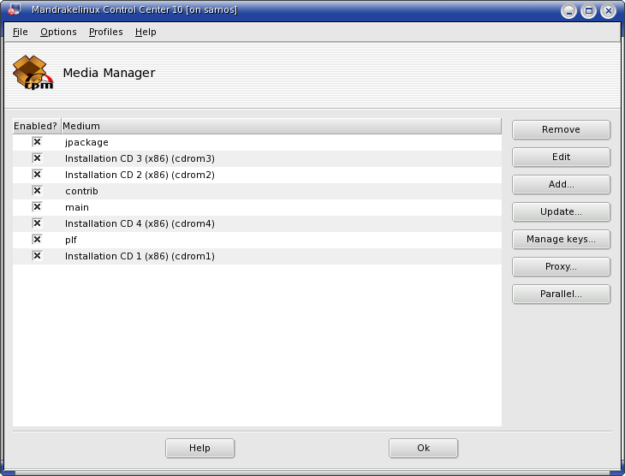625x476 pixels.
Task: Open the Profiles menu
Action: (105, 32)
